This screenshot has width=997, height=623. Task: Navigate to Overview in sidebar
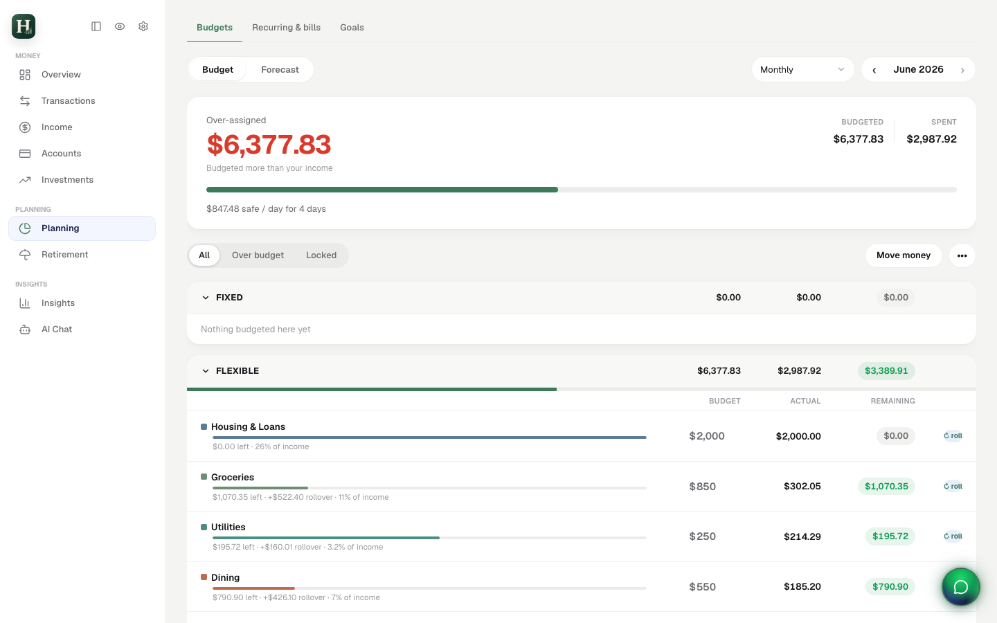tap(82, 75)
